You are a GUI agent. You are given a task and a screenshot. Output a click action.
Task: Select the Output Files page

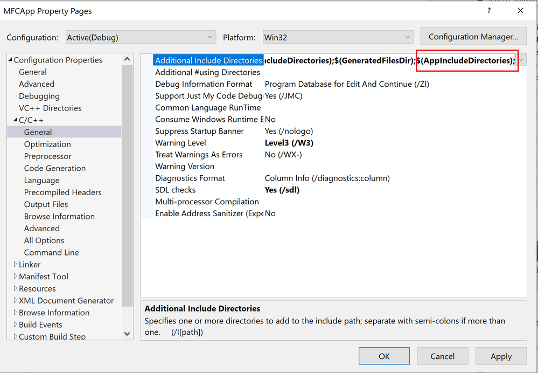tap(46, 204)
